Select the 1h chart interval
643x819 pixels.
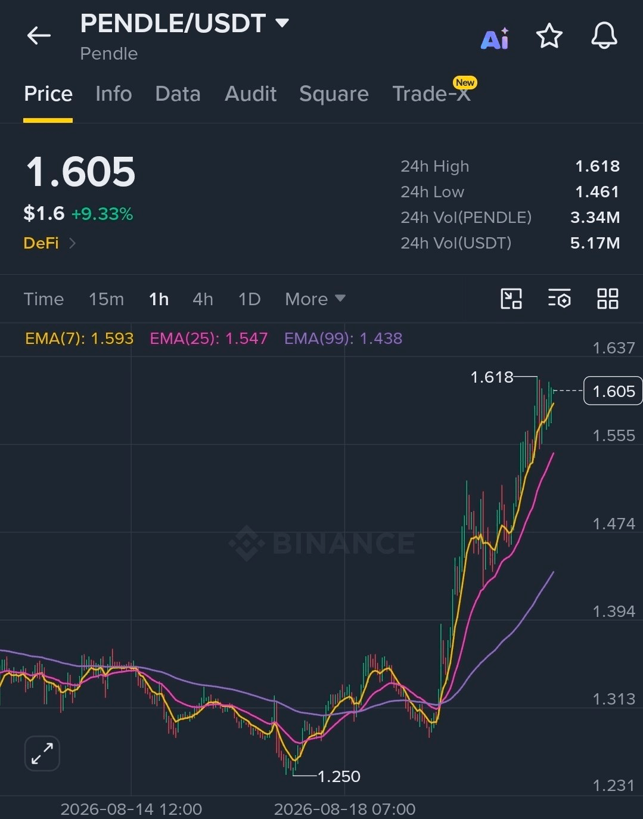pyautogui.click(x=159, y=299)
